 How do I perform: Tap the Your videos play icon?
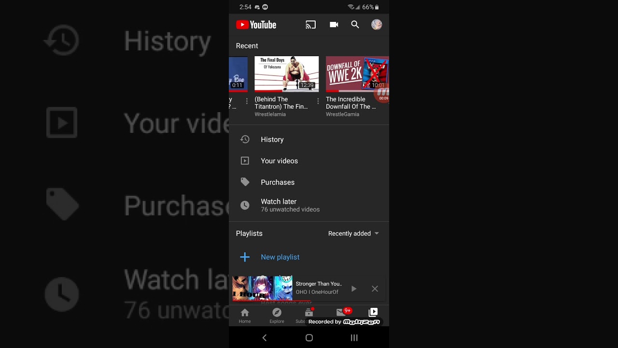point(245,161)
